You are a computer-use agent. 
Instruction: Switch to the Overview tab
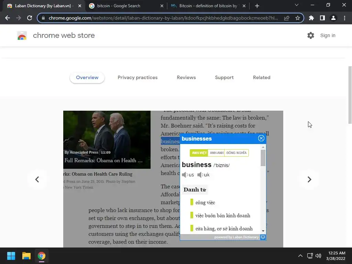[x=87, y=77]
